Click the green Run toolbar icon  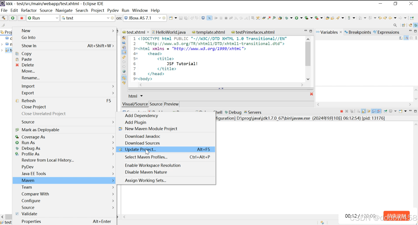(x=296, y=18)
